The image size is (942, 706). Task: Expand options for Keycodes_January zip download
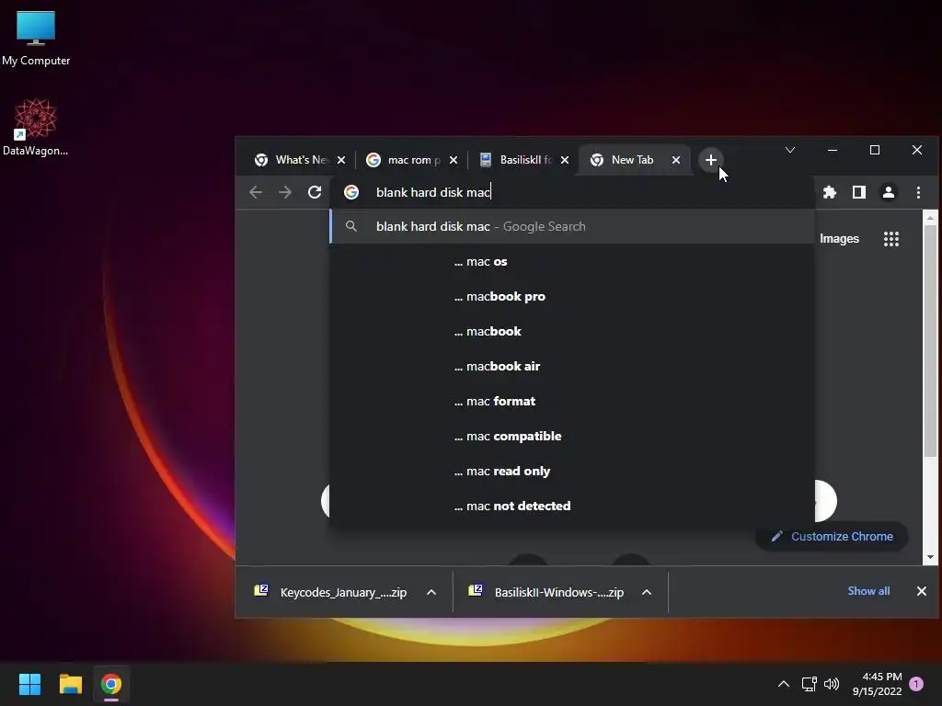[431, 593]
